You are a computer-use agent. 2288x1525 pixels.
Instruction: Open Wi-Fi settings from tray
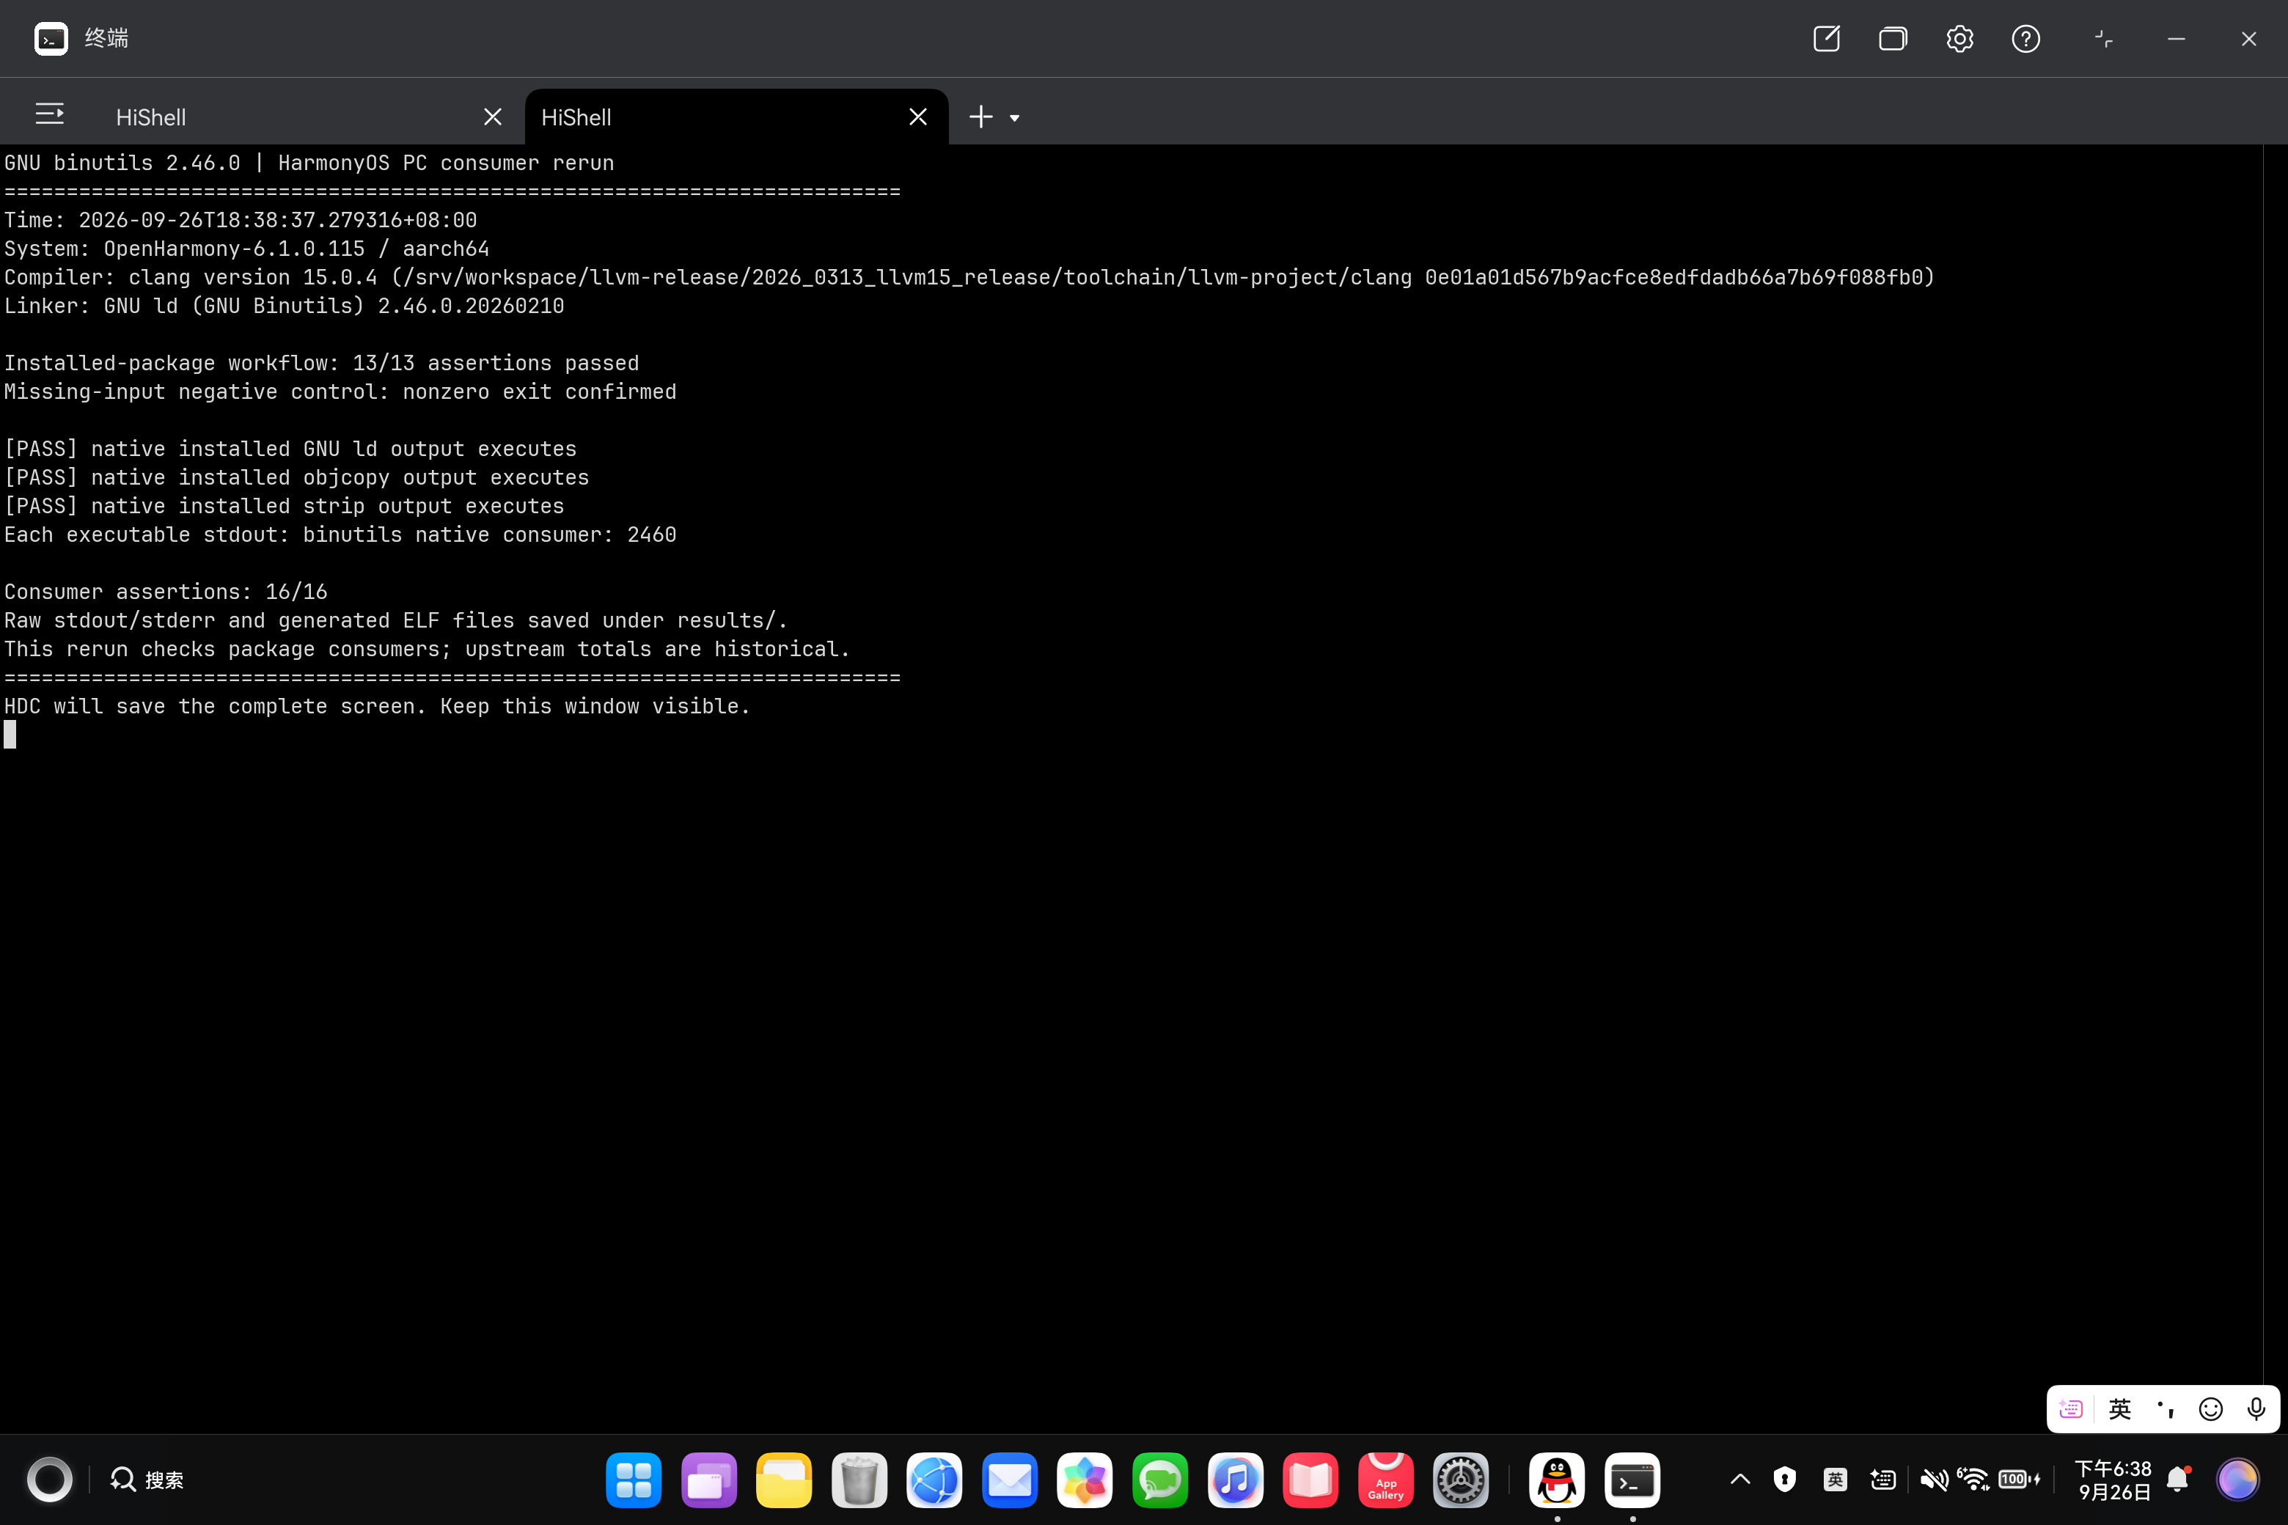[1974, 1480]
